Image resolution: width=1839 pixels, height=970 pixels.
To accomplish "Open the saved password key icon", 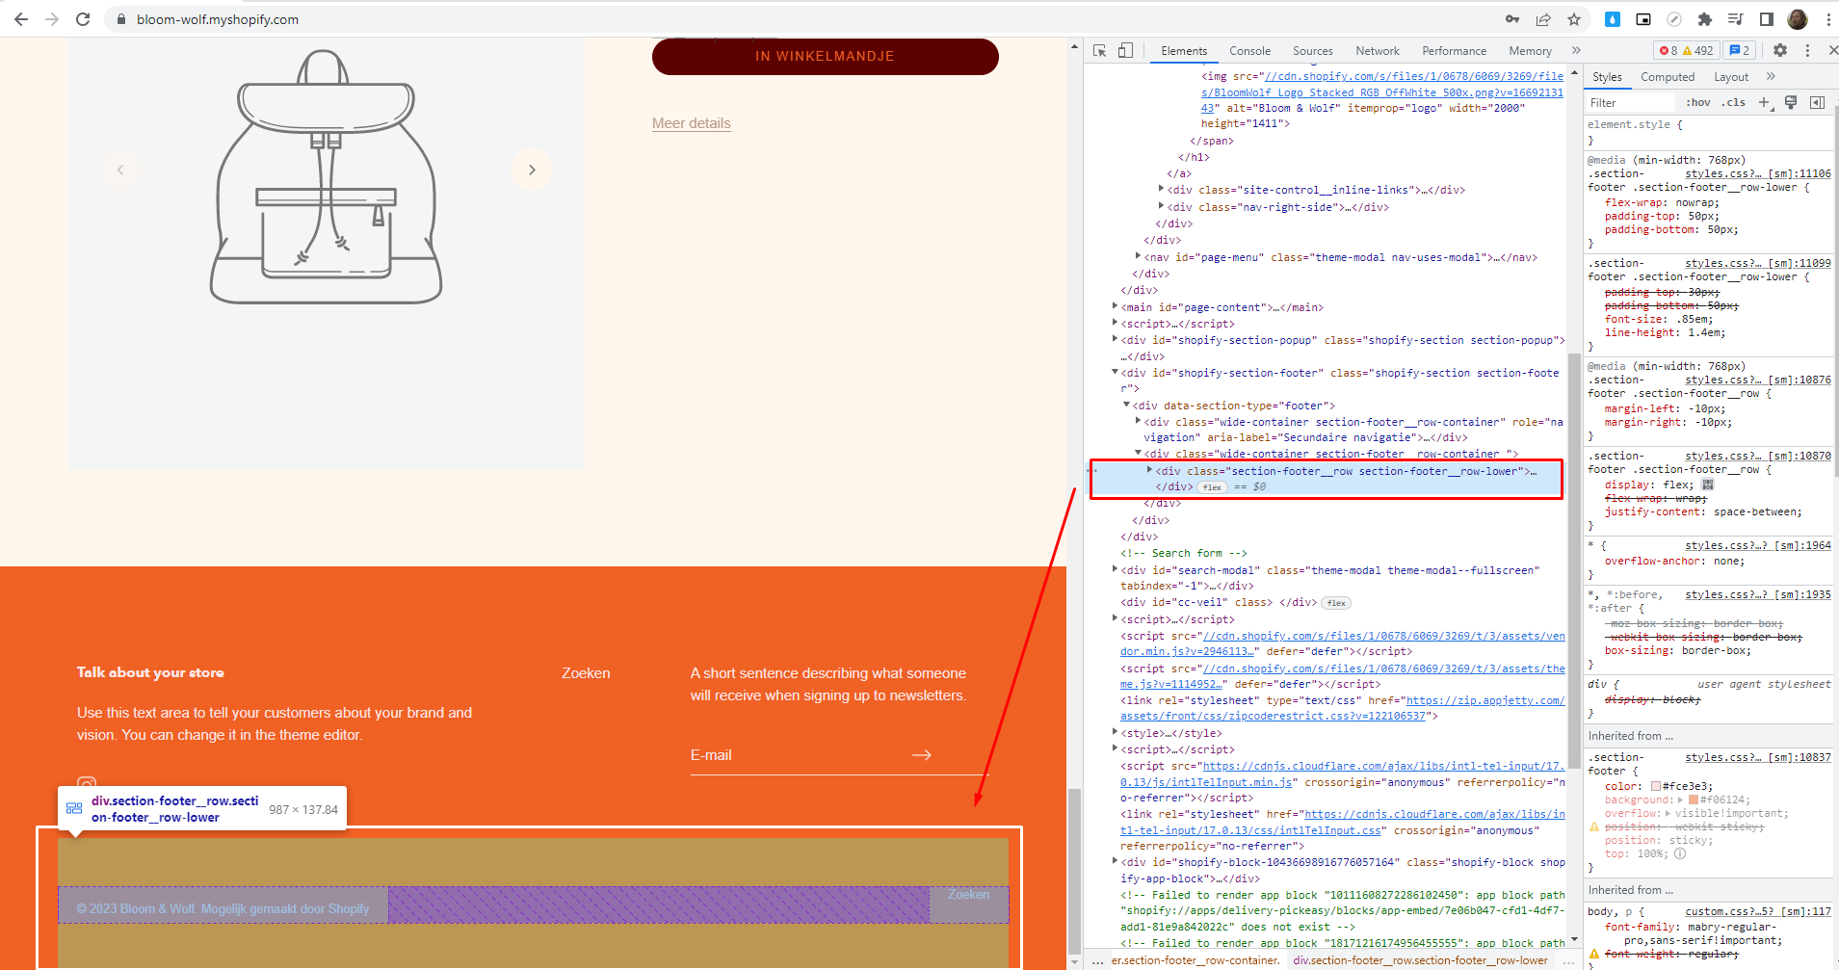I will (x=1512, y=19).
